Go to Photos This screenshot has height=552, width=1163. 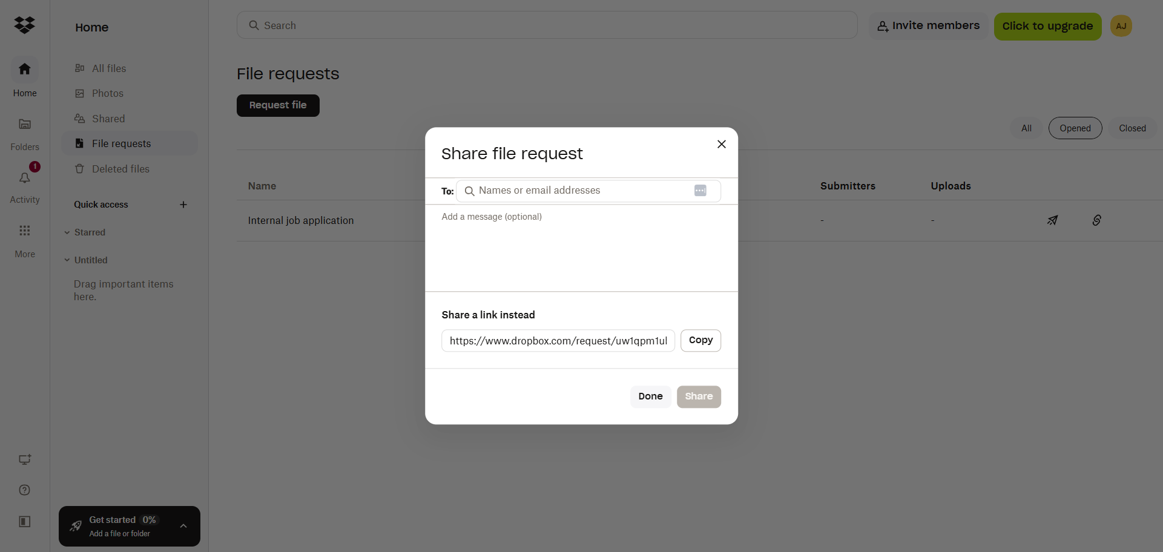tap(130, 93)
